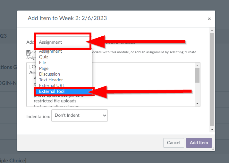Screen dimensions: 229x163
Task: Click the assignment list scroll down arrow
Action: click(197, 104)
